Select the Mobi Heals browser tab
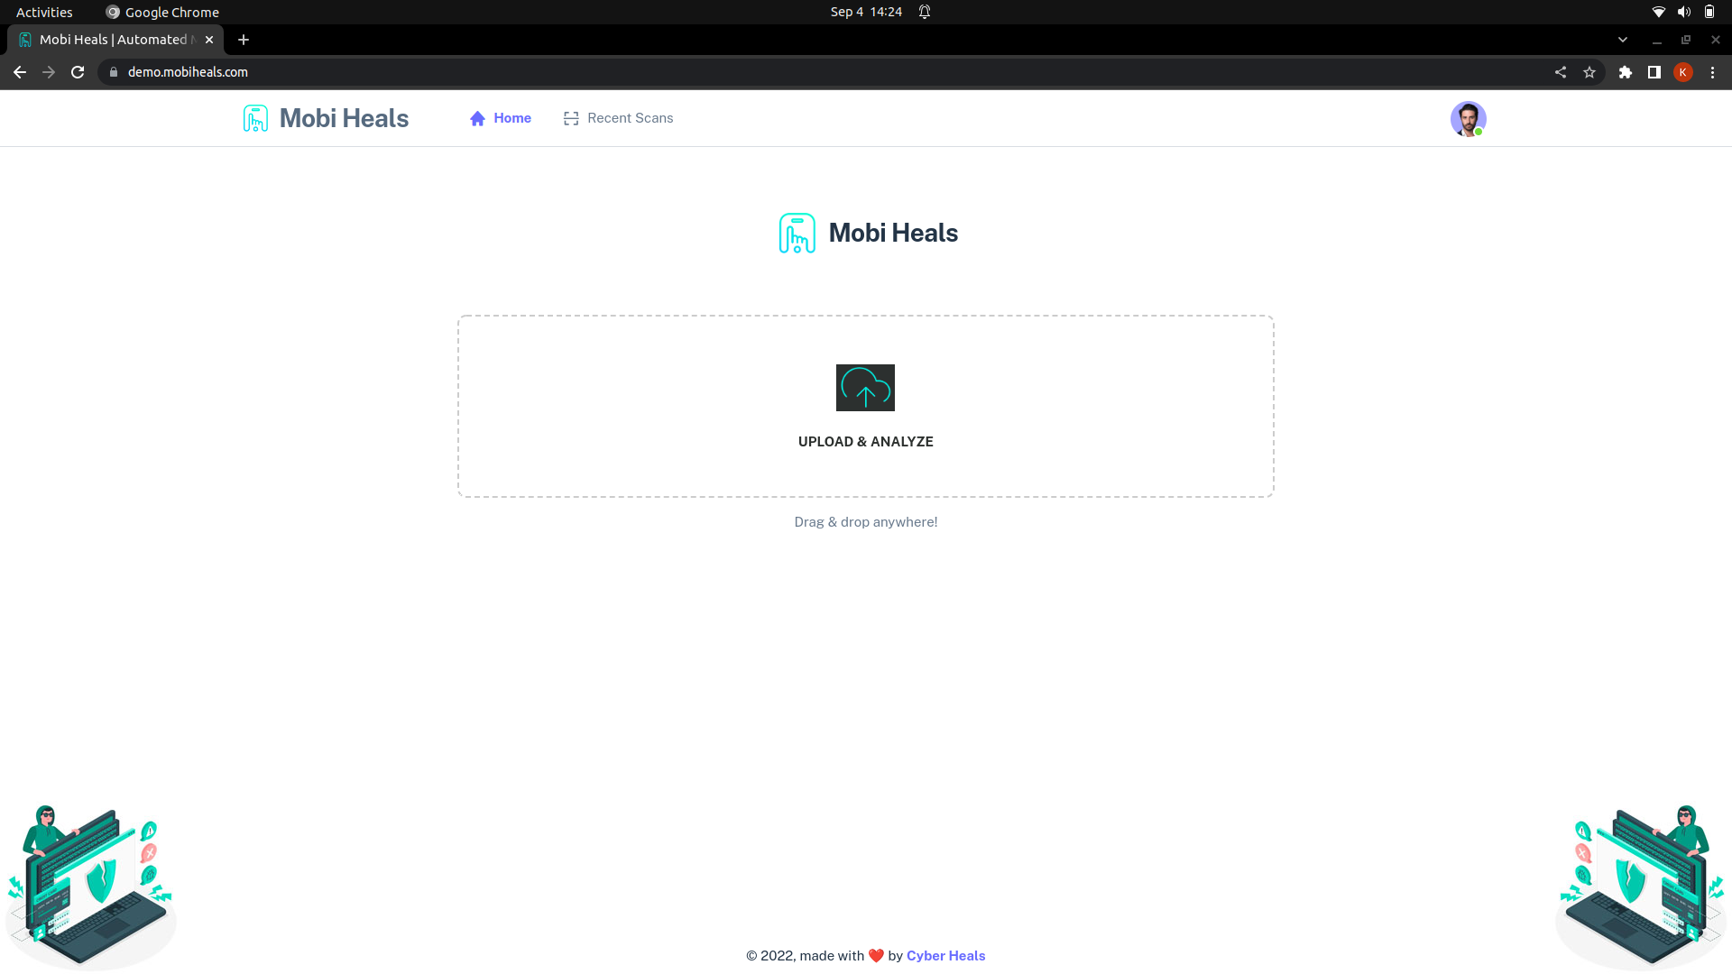This screenshot has height=974, width=1732. pyautogui.click(x=115, y=40)
